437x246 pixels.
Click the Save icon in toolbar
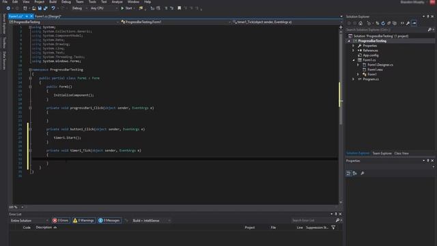click(x=40, y=8)
